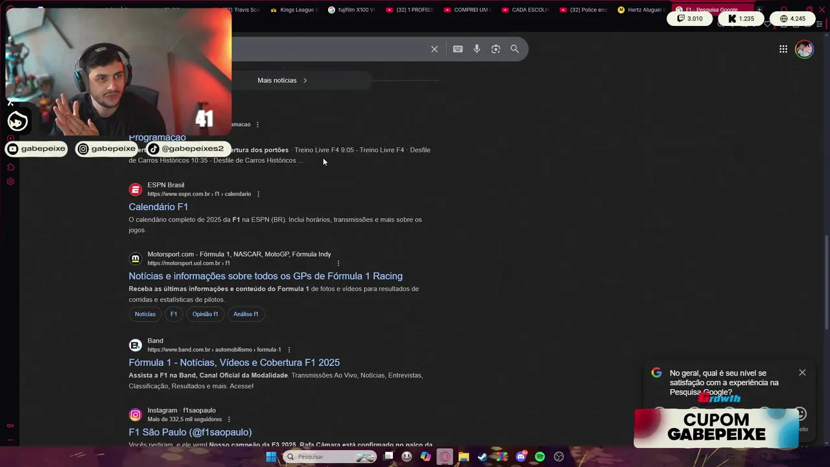Start voice search with the microphone
This screenshot has width=830, height=467.
(477, 49)
